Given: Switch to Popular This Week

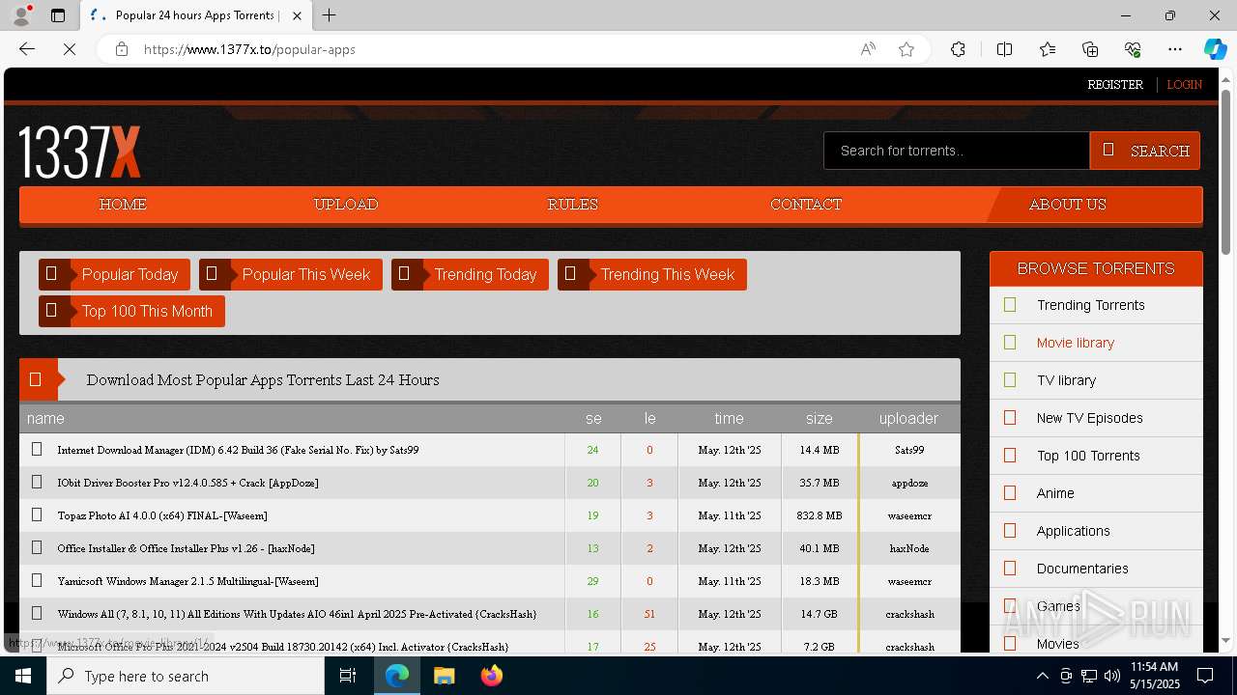Looking at the screenshot, I should (x=291, y=275).
